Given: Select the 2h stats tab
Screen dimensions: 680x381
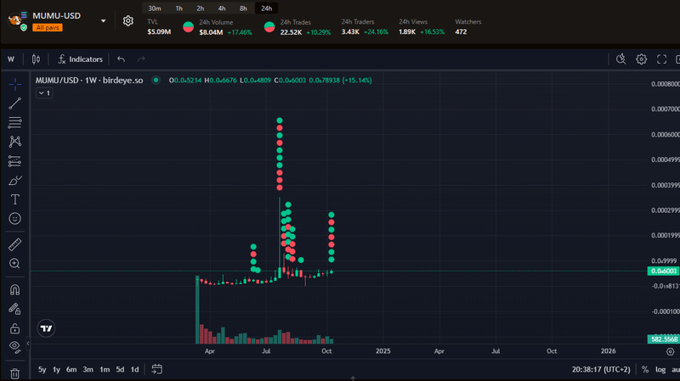Looking at the screenshot, I should coord(200,8).
